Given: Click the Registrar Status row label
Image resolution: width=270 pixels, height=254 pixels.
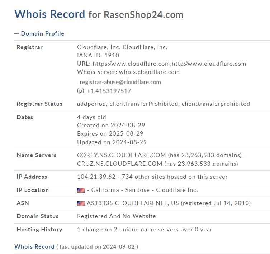Looking at the screenshot, I should tap(39, 104).
